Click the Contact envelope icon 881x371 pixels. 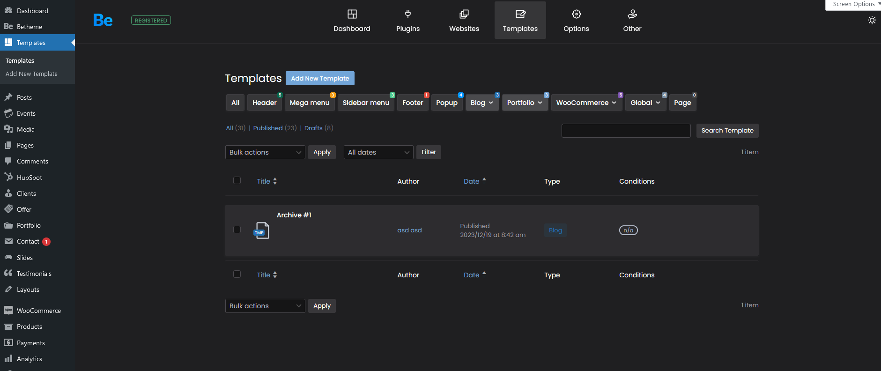click(8, 241)
